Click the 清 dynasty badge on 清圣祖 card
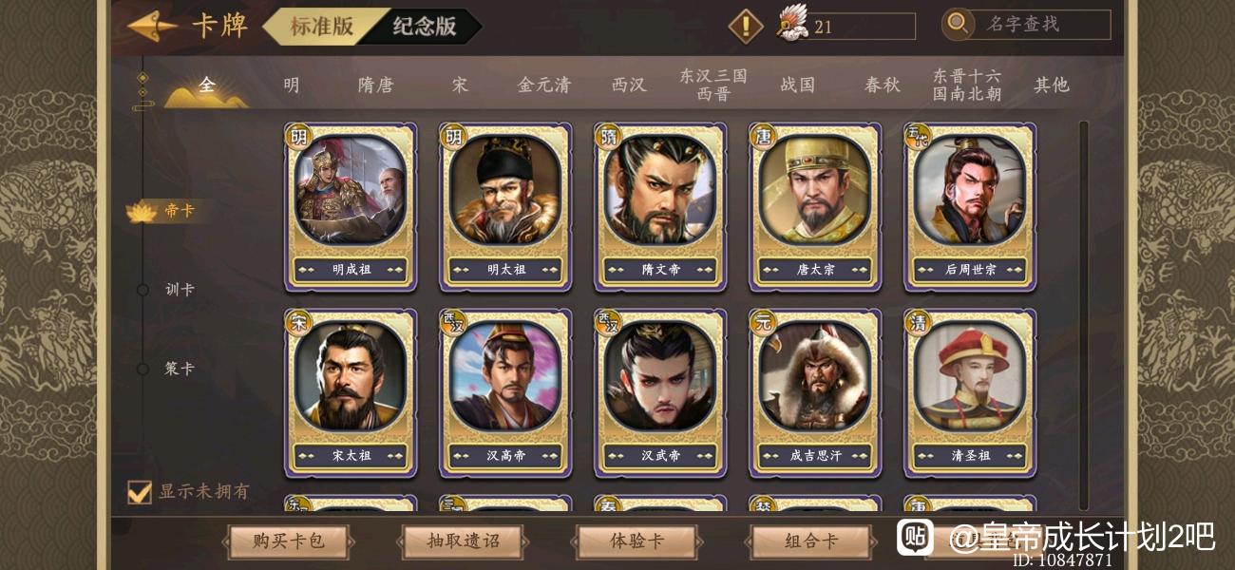Screen dimensions: 1235x570 (x=919, y=322)
